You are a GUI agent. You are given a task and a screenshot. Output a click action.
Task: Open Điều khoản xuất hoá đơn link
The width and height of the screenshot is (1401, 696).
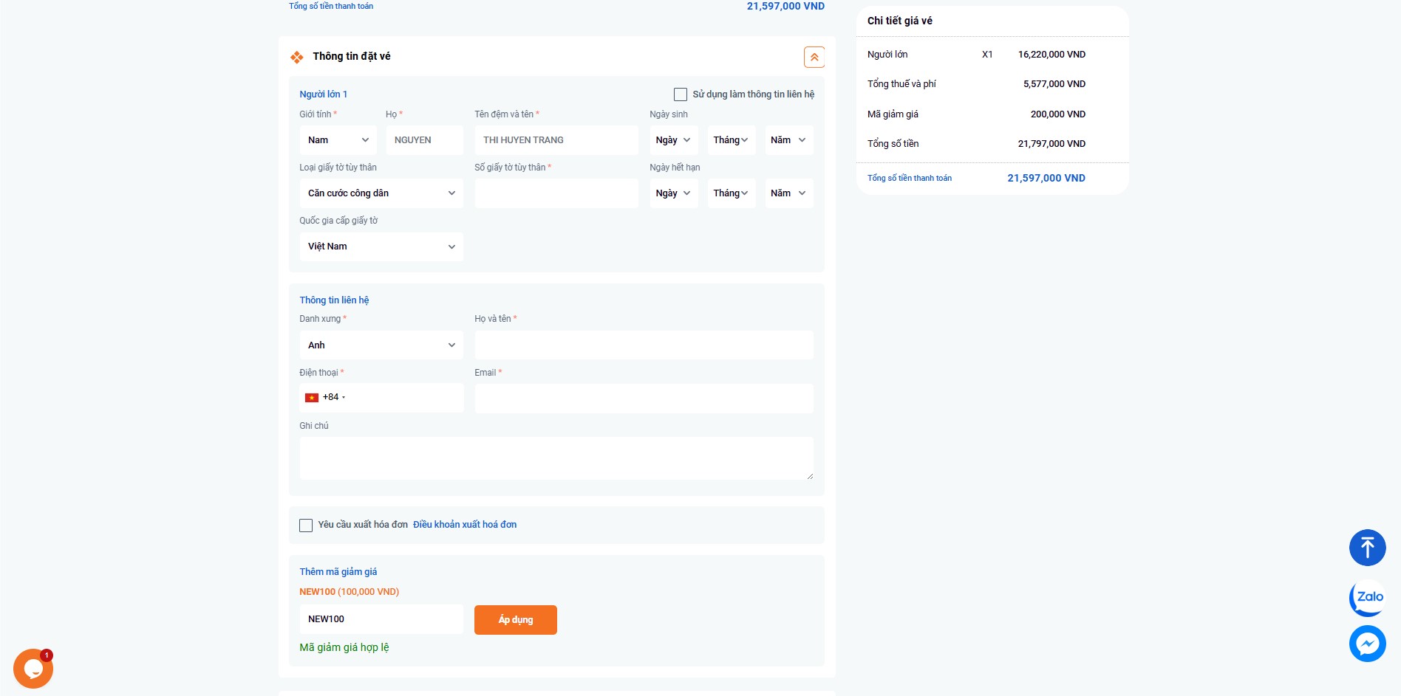tap(464, 525)
